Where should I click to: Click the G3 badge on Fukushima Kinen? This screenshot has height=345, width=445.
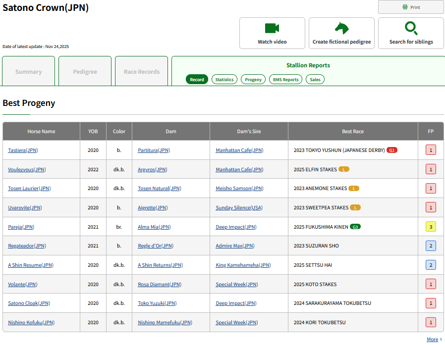click(x=355, y=227)
